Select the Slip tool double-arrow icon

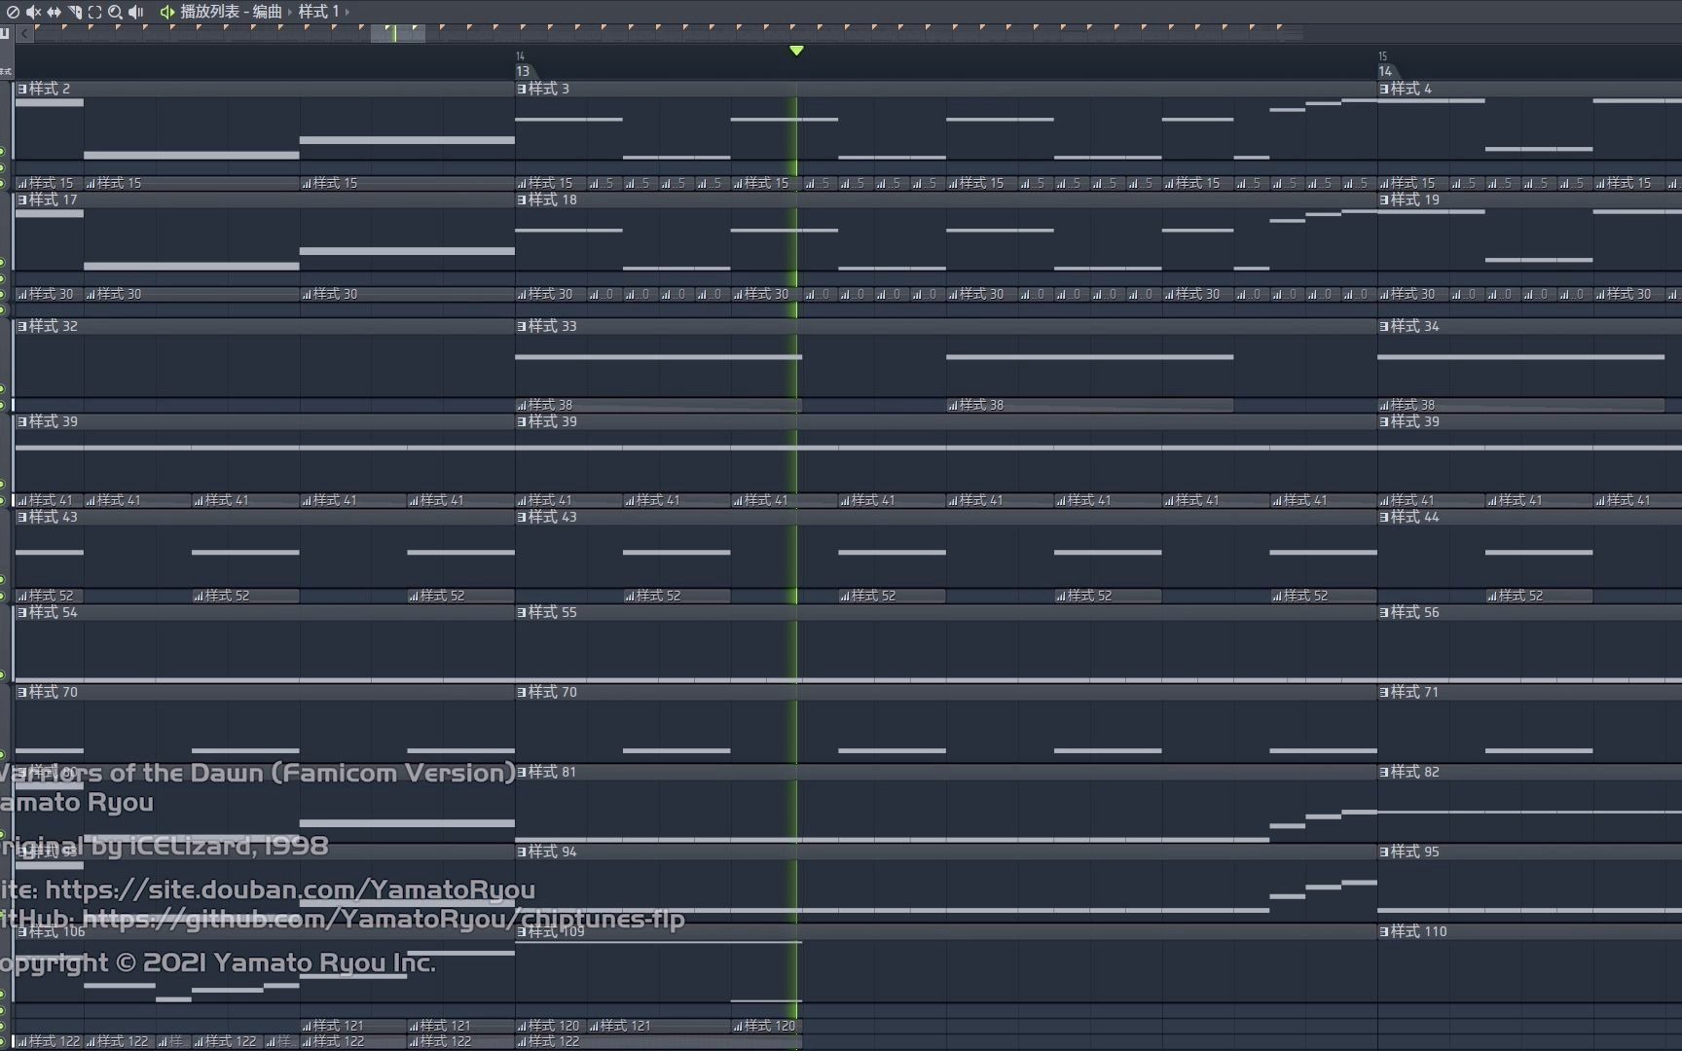[55, 12]
